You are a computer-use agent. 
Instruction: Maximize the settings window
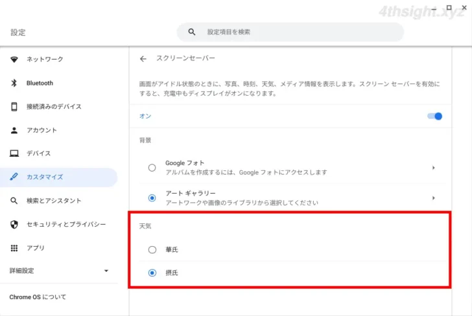coord(449,8)
